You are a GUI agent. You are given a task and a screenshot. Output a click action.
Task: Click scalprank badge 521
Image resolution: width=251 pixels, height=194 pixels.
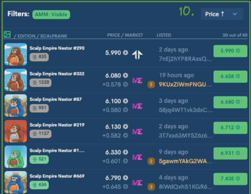pyautogui.click(x=39, y=159)
